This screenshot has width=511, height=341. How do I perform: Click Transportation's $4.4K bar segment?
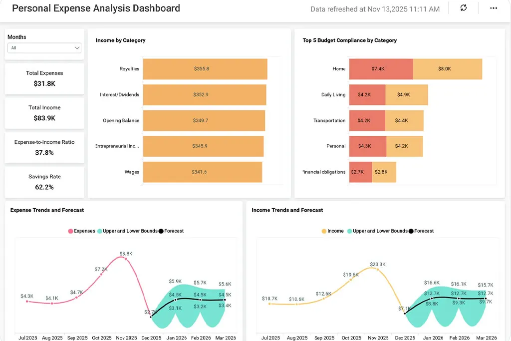[404, 120]
